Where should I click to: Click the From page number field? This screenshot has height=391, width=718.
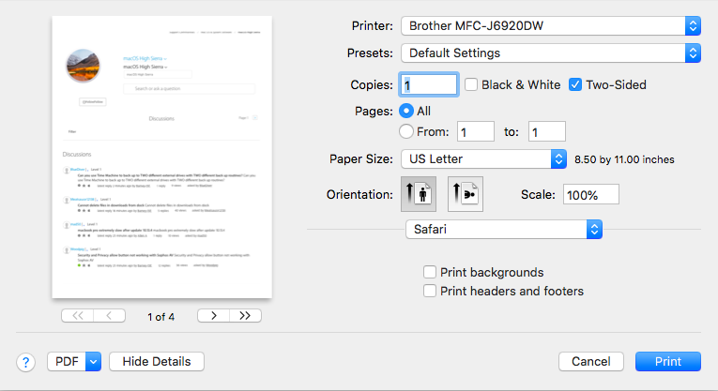475,131
